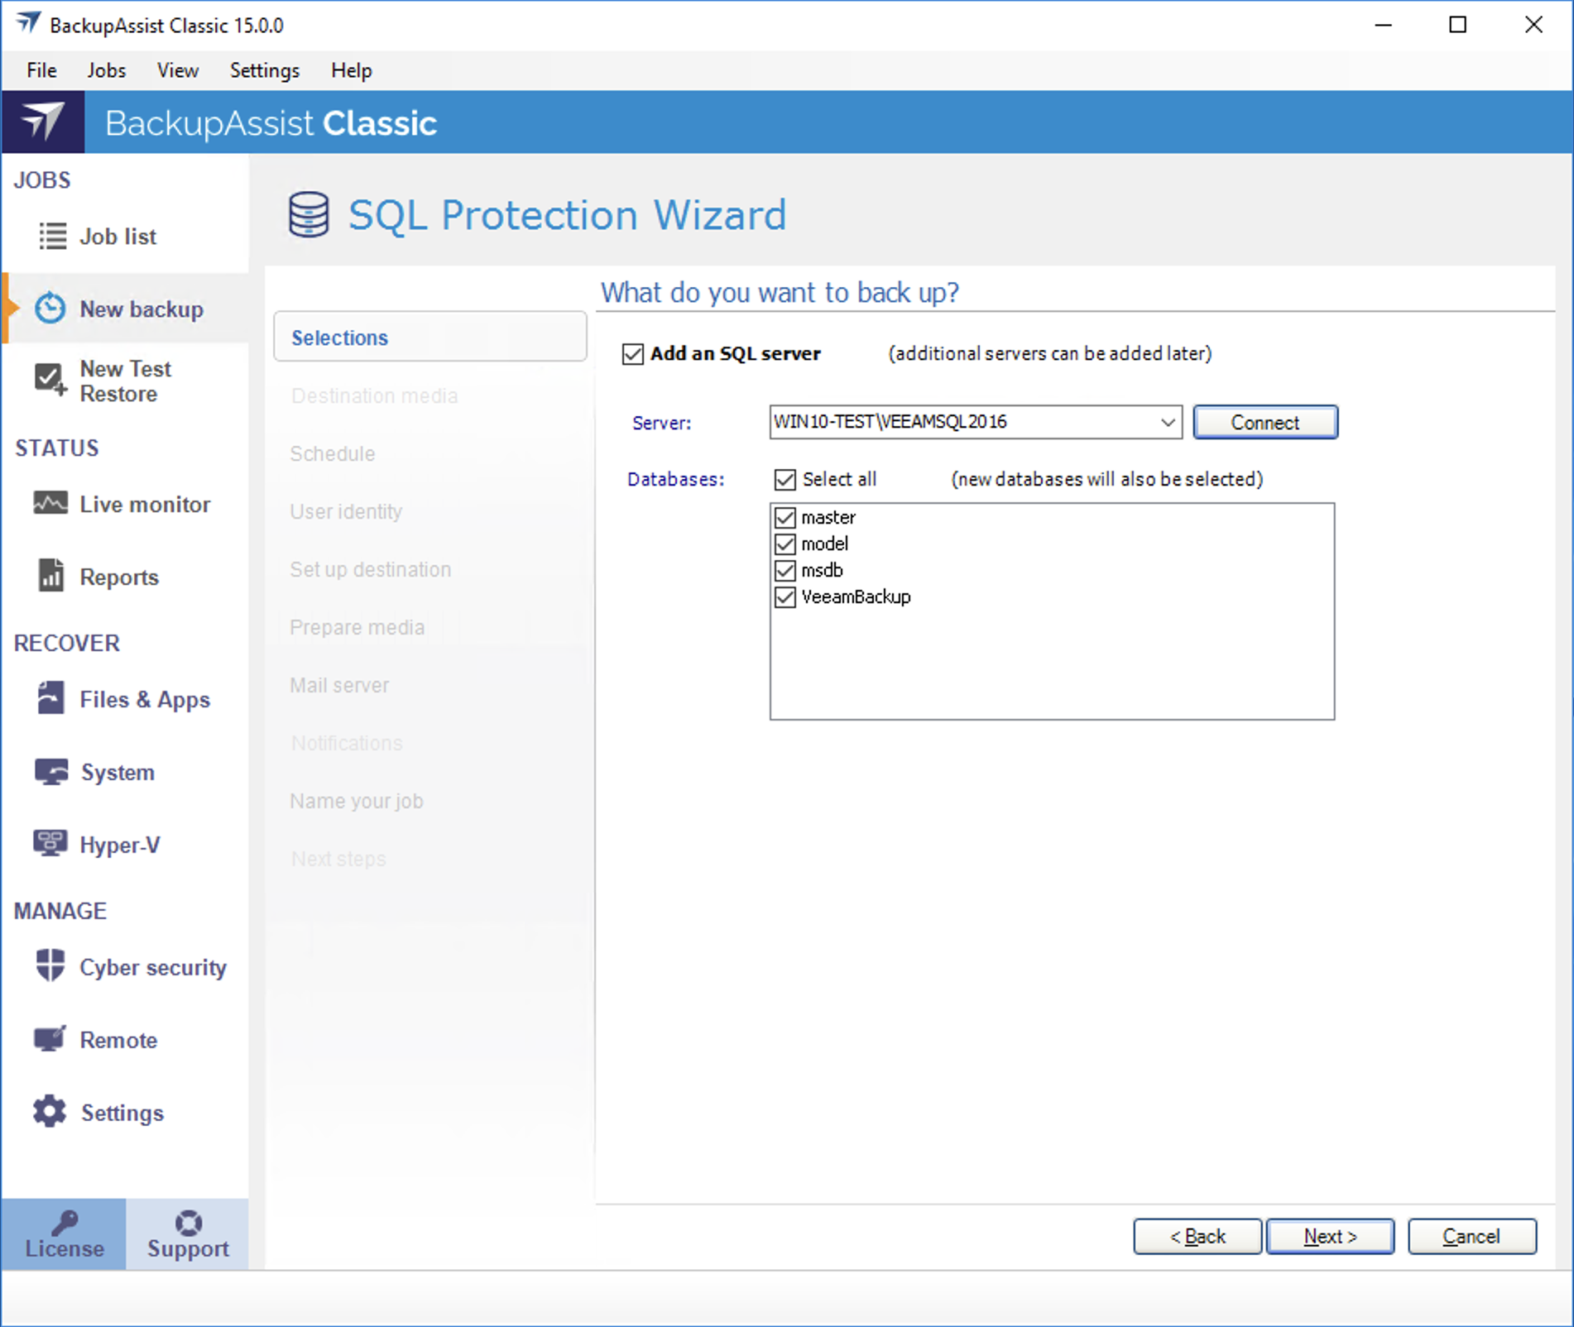Click the Settings gear icon in sidebar
This screenshot has width=1574, height=1327.
(50, 1112)
